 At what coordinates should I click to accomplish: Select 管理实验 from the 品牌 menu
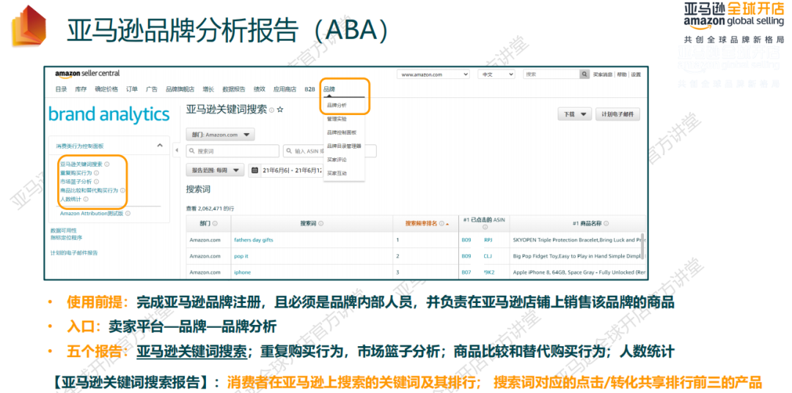pyautogui.click(x=337, y=119)
